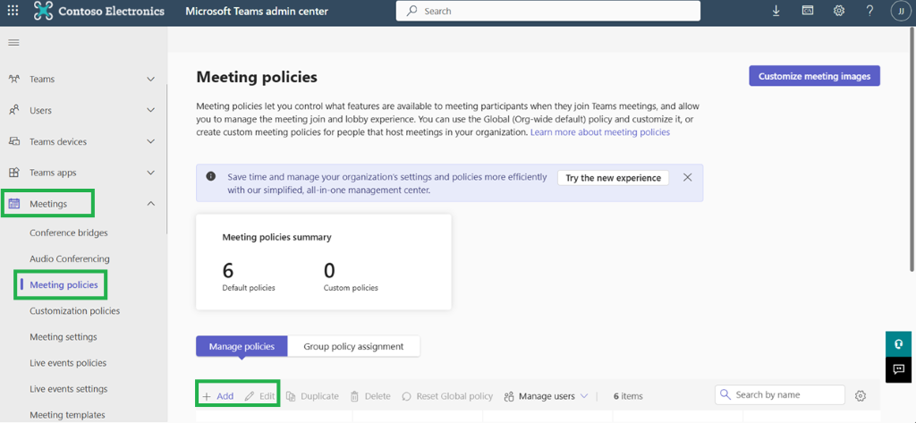The height and width of the screenshot is (423, 916).
Task: Click Customize meeting images button
Action: coord(814,76)
